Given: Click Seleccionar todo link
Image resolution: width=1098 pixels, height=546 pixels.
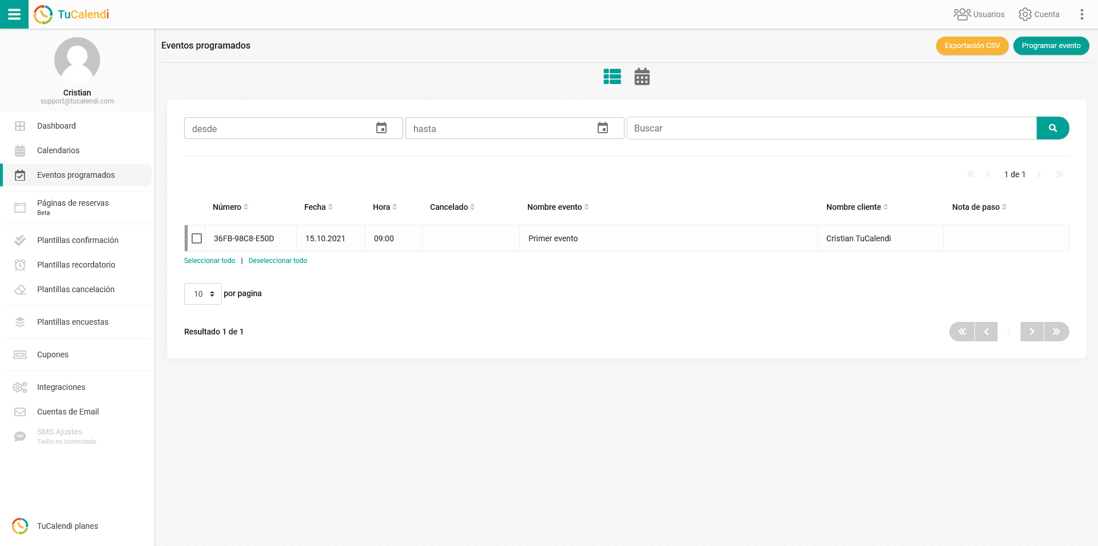Looking at the screenshot, I should (210, 261).
